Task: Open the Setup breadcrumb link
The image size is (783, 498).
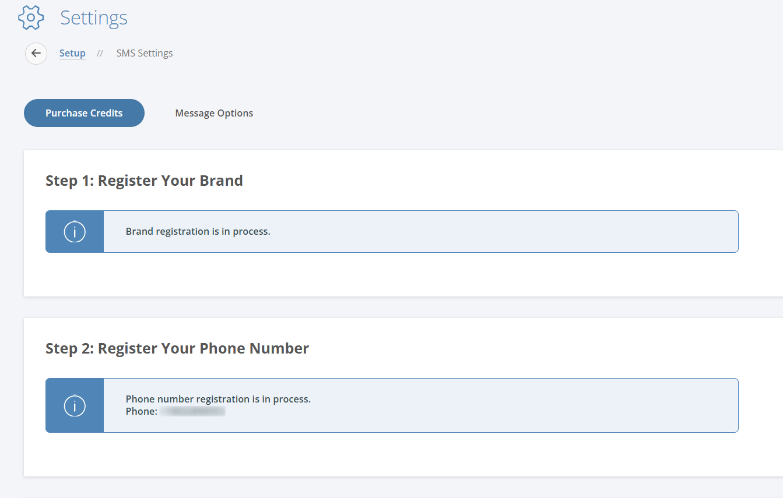Action: click(x=72, y=53)
